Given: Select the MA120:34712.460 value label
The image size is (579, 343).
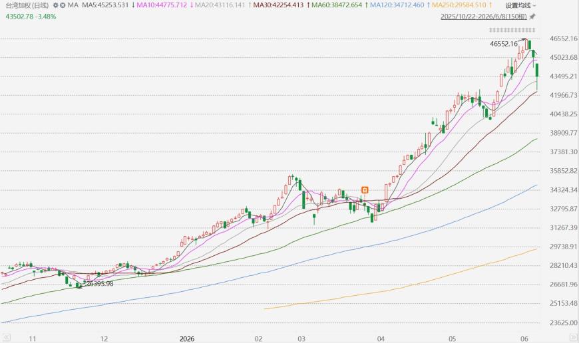Looking at the screenshot, I should tap(397, 5).
